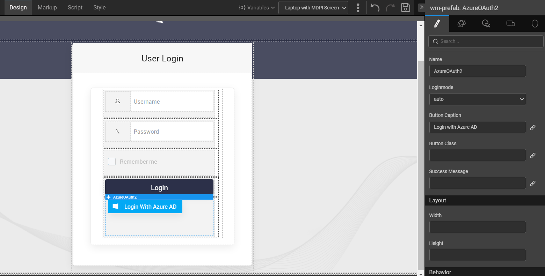This screenshot has height=276, width=545.
Task: Collapse the properties panel with chevron icon
Action: [421, 7]
